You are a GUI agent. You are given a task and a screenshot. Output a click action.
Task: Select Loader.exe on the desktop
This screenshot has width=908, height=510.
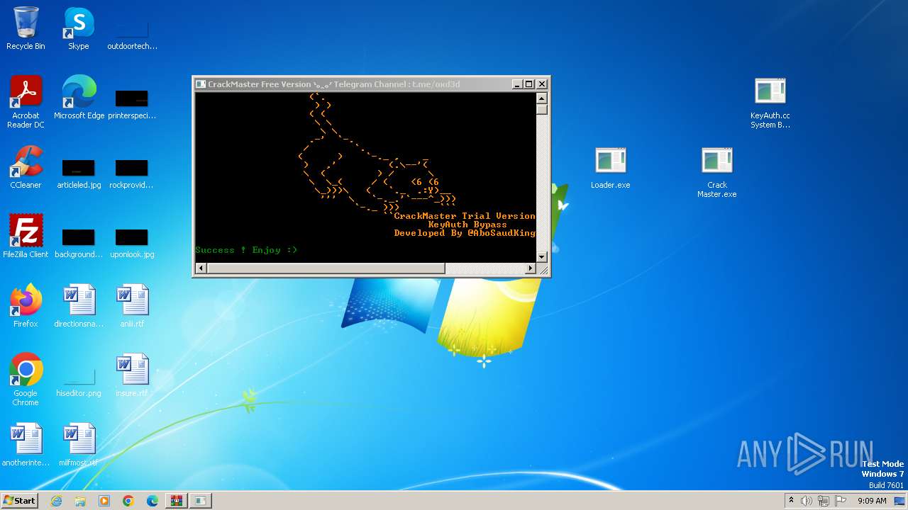610,169
